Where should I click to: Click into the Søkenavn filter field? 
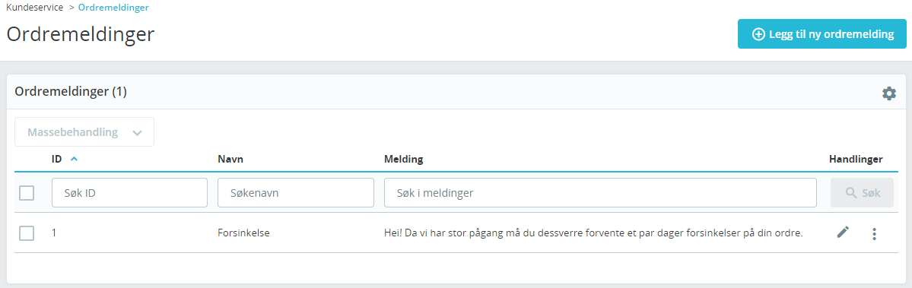[x=295, y=193]
